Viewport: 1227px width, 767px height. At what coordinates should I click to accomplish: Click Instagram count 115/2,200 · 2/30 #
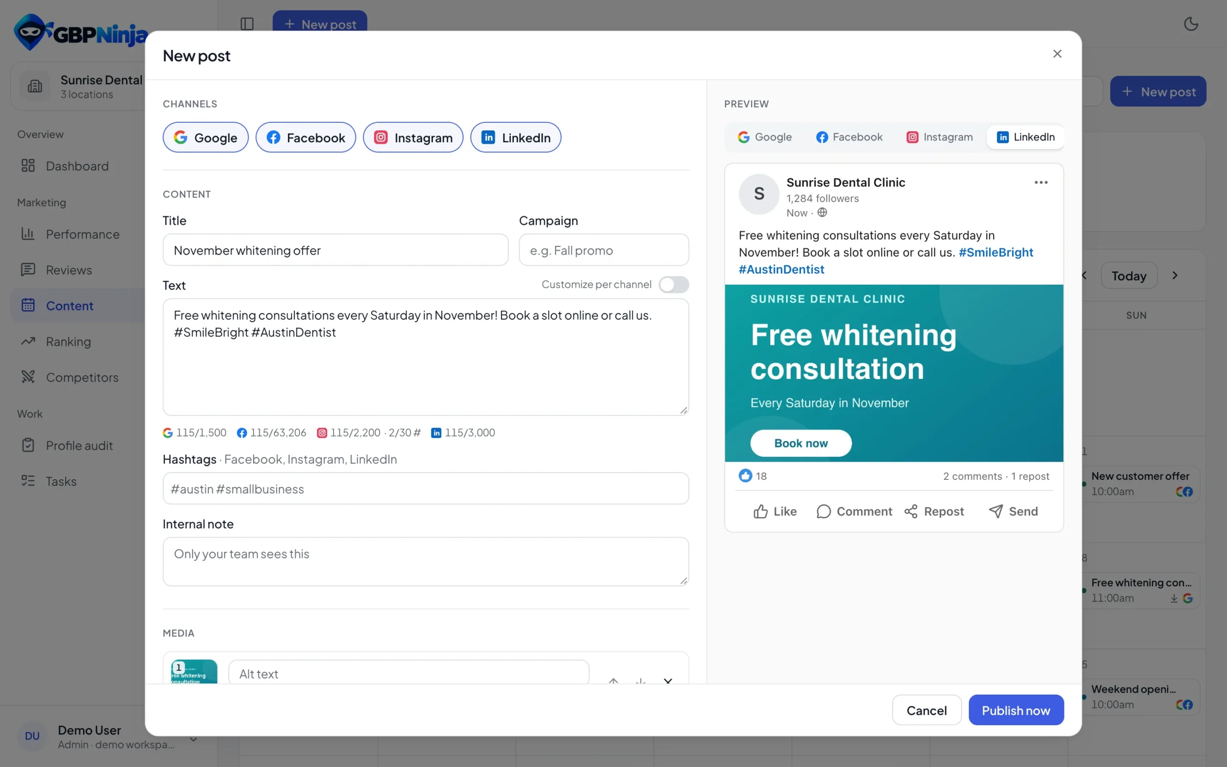[x=369, y=433]
